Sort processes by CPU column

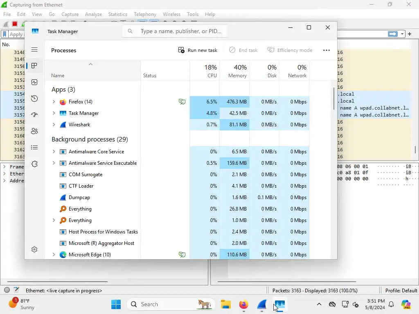[x=205, y=71]
